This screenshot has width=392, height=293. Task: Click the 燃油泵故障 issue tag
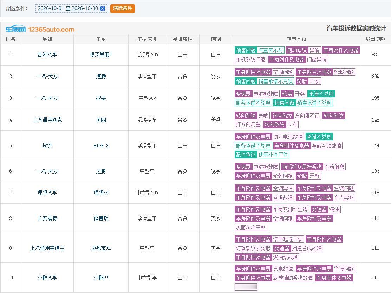(285, 257)
